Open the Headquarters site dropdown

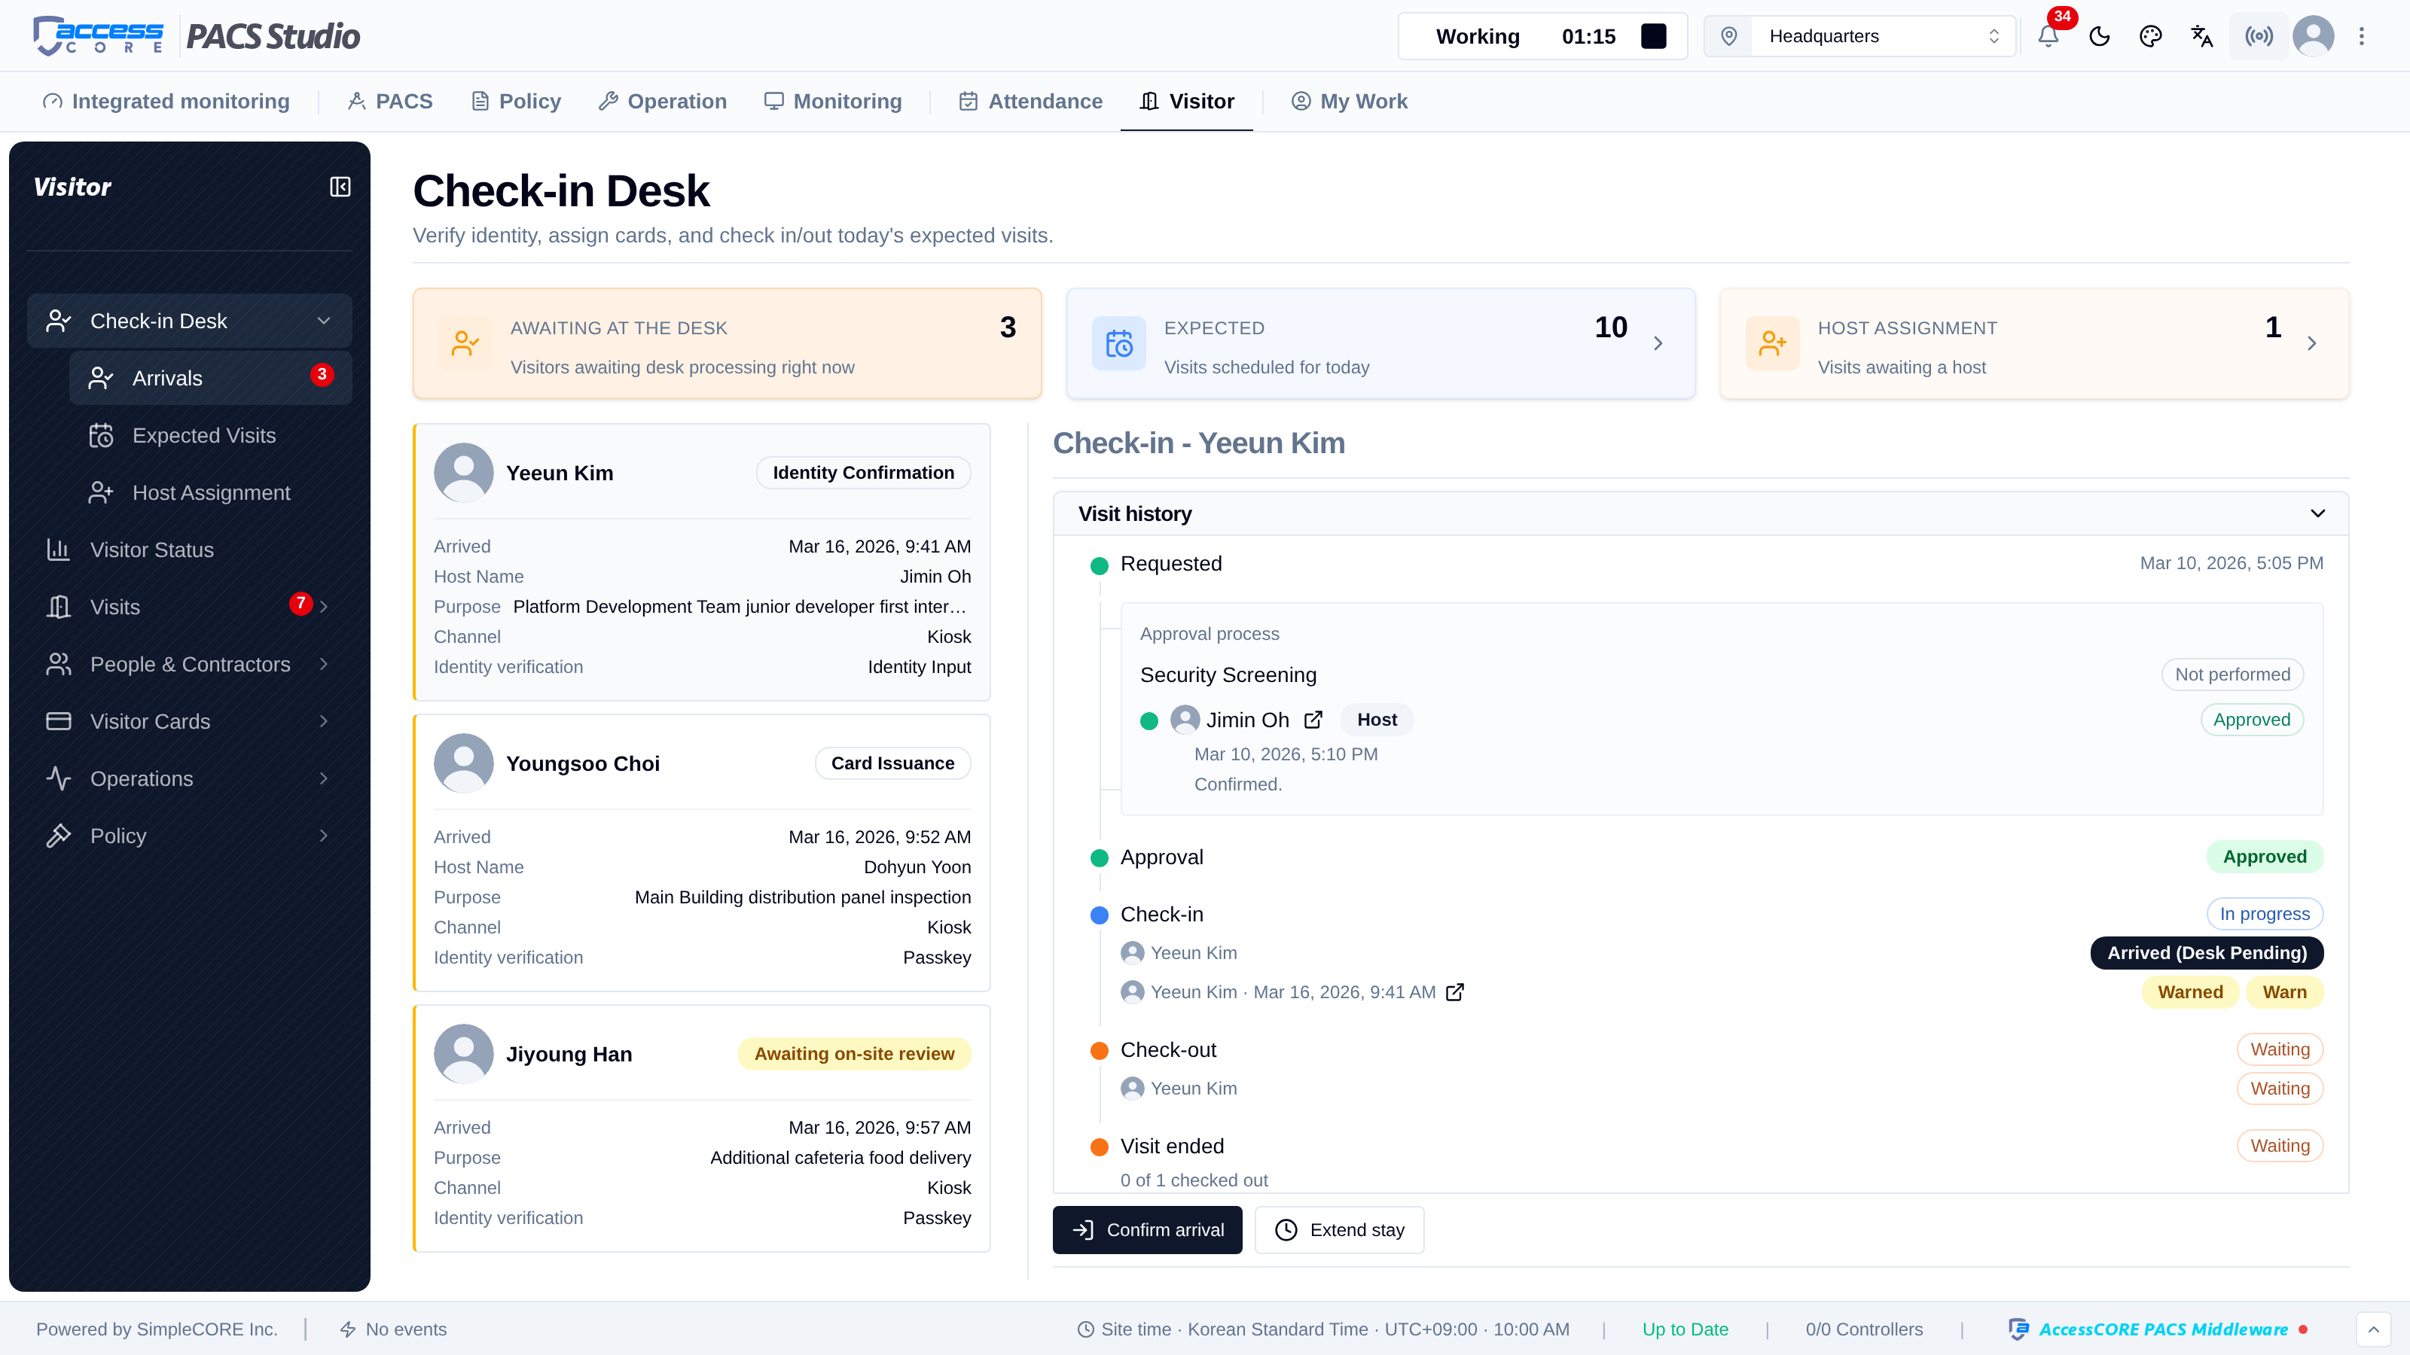pos(1860,36)
